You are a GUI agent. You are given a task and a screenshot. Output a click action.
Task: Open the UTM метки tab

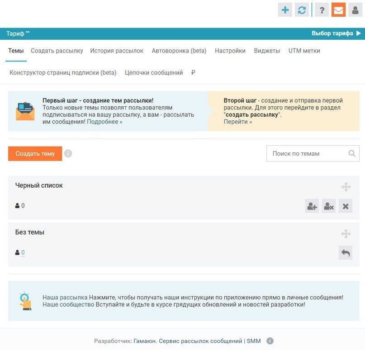304,51
